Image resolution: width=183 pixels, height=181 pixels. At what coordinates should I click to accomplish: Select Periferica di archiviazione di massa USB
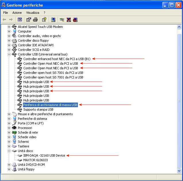click(x=50, y=105)
